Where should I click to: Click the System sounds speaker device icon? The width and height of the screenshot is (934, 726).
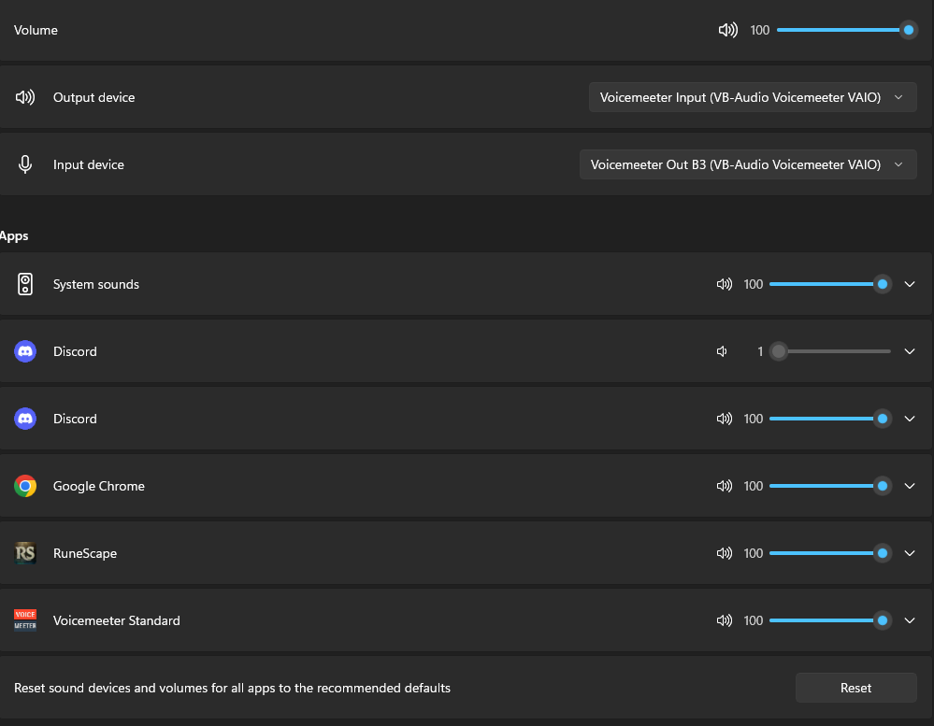point(25,284)
